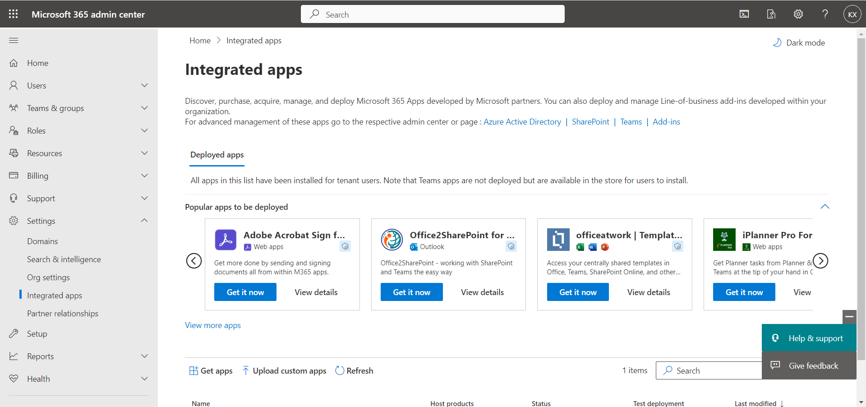The width and height of the screenshot is (866, 407).
Task: Click the Health heart icon in sidebar
Action: 14,379
